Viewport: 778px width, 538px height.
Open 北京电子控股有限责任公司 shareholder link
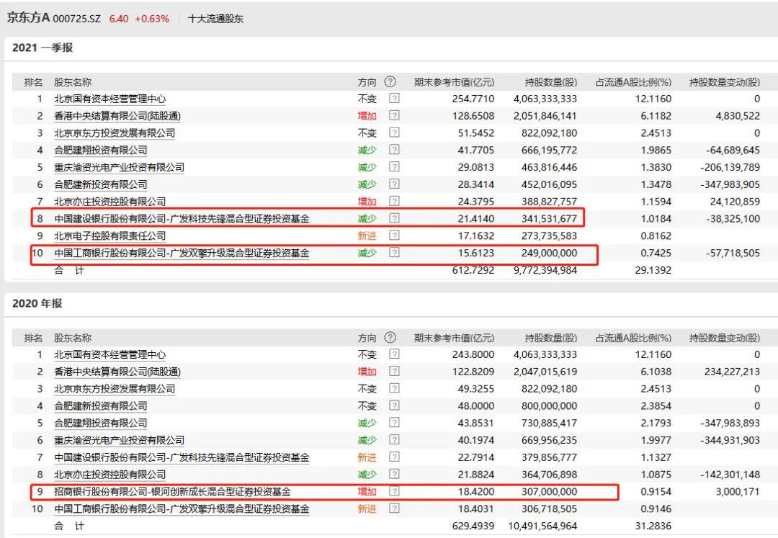click(109, 236)
